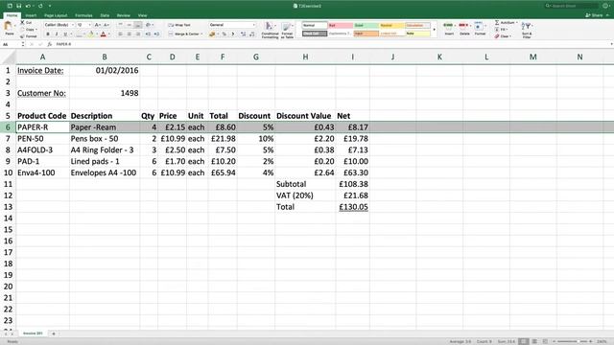614x345 pixels.
Task: Click the increase decimal icon
Action: coord(243,34)
